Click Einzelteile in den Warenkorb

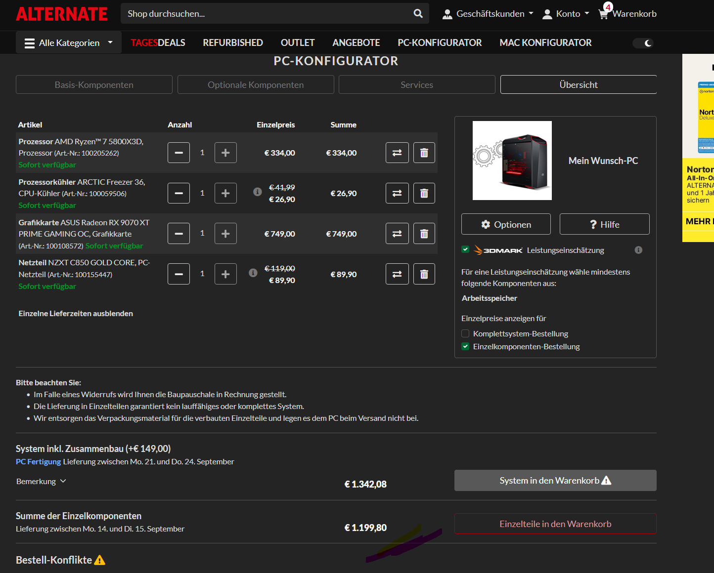(x=555, y=524)
